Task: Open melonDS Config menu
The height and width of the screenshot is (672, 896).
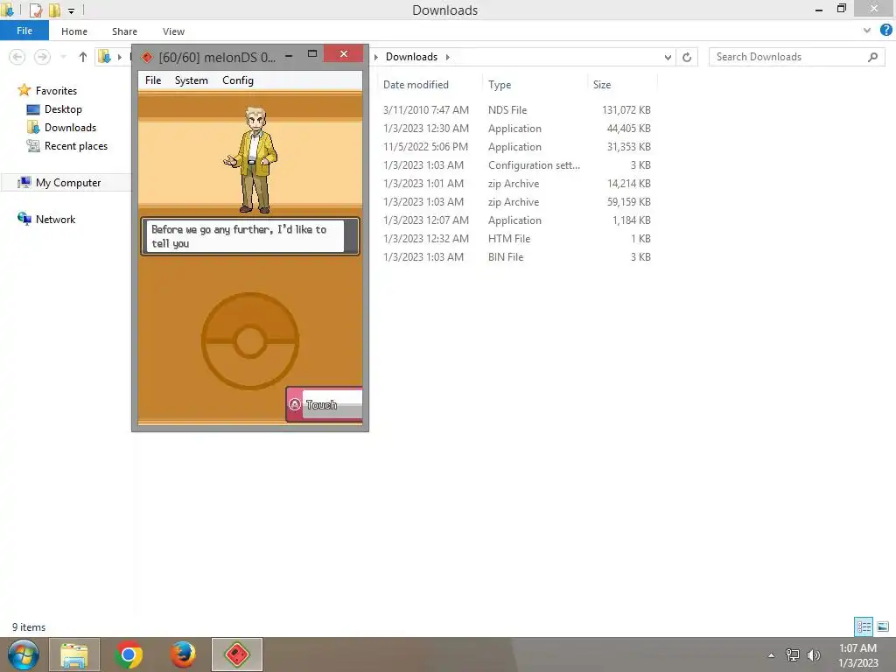Action: [238, 80]
